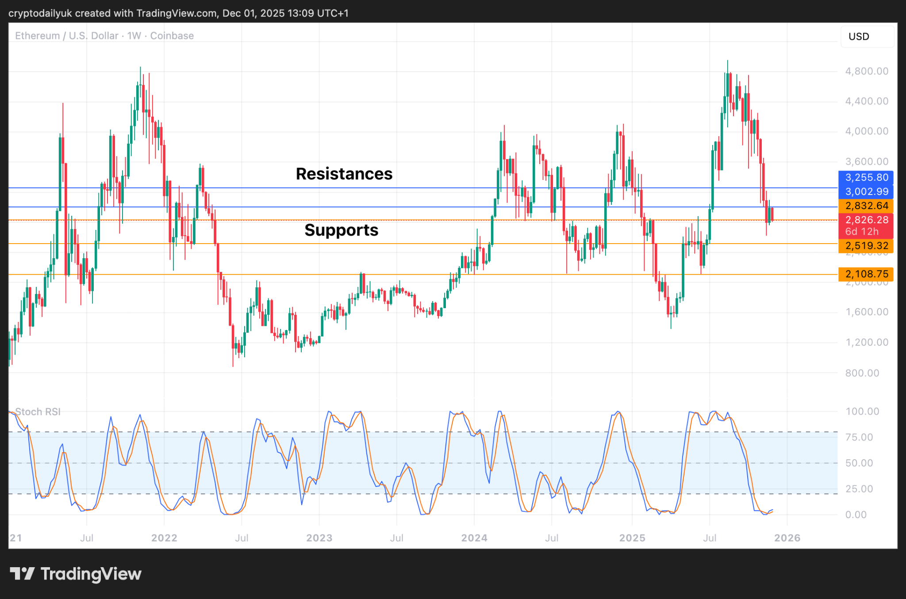Click the 2022 time axis marker
The width and height of the screenshot is (906, 599).
(164, 538)
